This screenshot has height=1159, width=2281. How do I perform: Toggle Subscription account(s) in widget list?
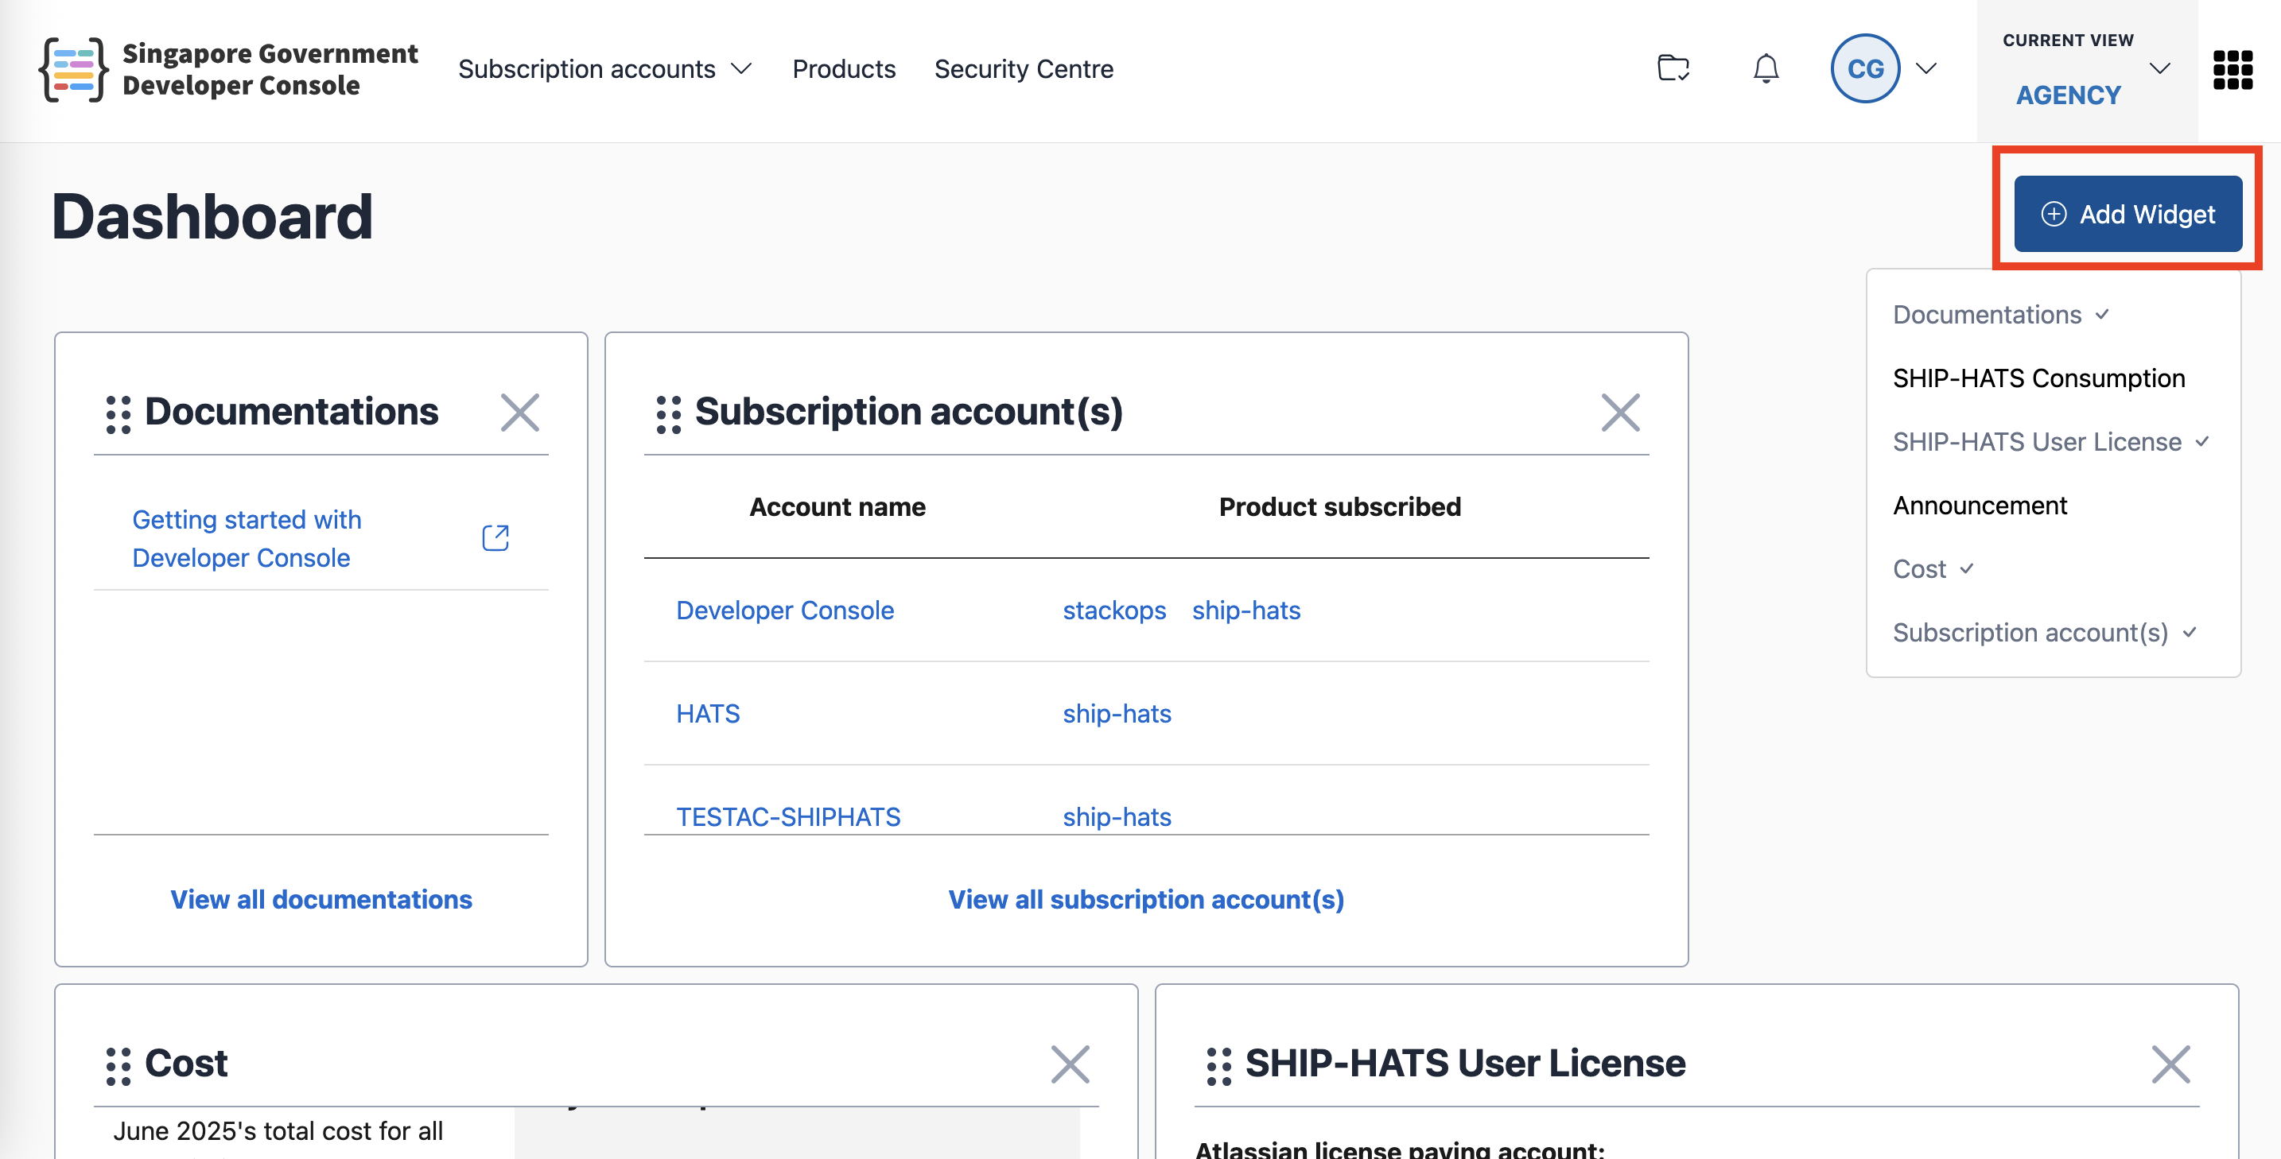[2045, 633]
